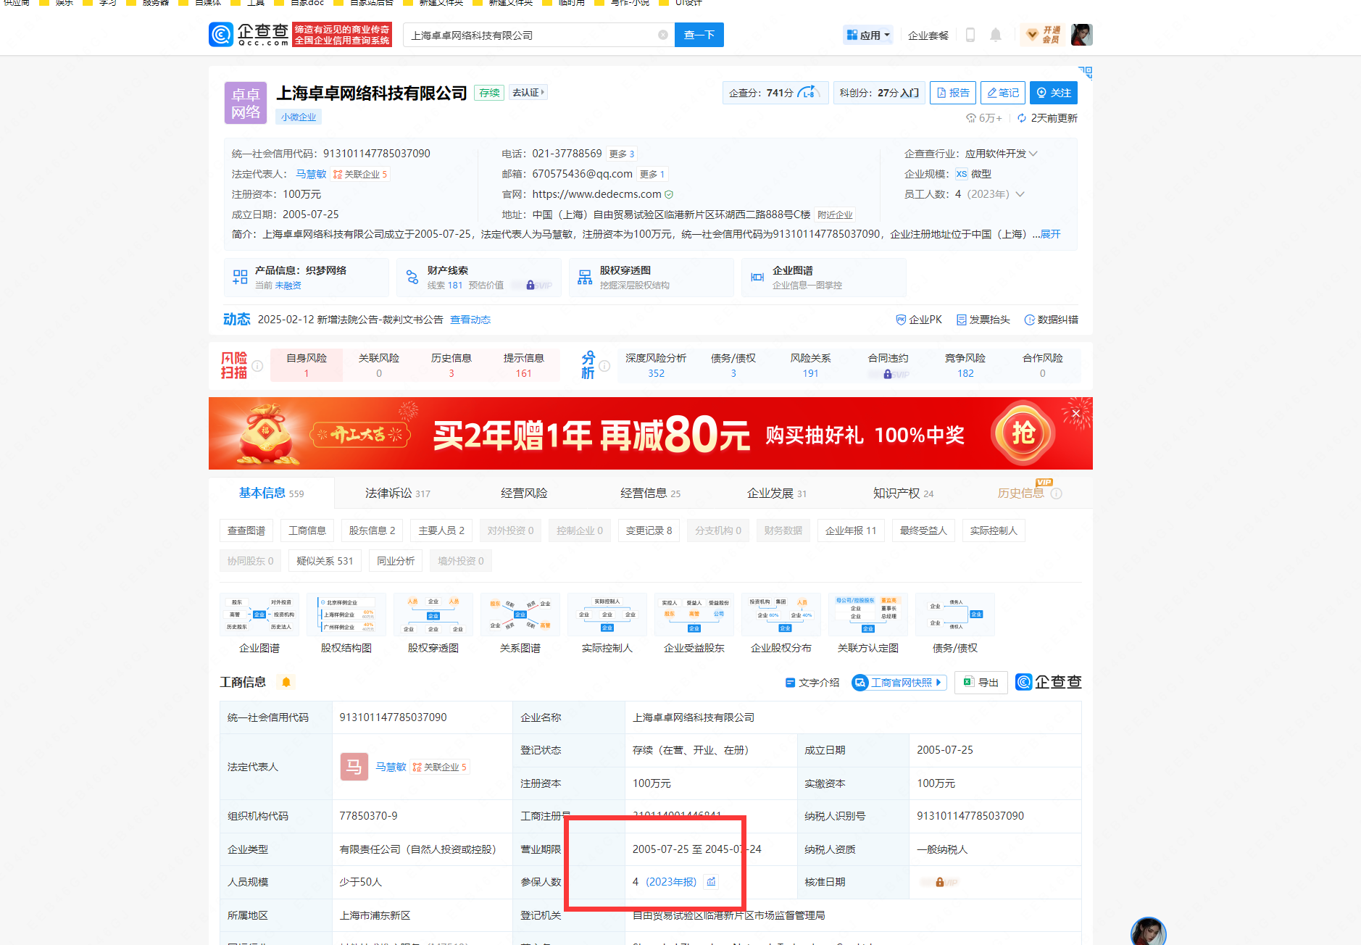Click the 历史信息 tab help icon
Image resolution: width=1361 pixels, height=945 pixels.
(1056, 494)
